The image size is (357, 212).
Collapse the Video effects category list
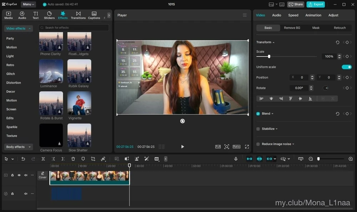coord(18,29)
